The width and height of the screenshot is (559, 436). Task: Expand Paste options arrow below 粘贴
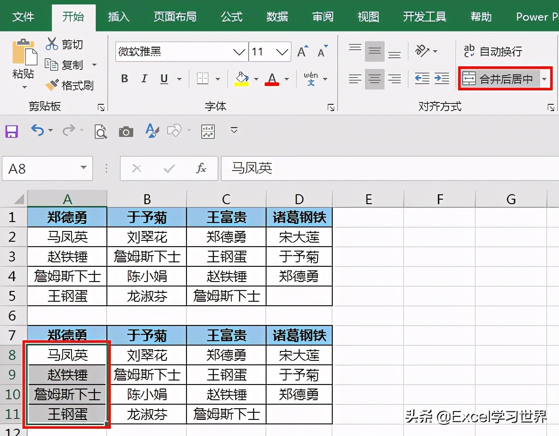[25, 87]
